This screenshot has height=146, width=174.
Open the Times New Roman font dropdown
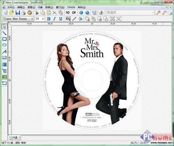tap(32, 19)
